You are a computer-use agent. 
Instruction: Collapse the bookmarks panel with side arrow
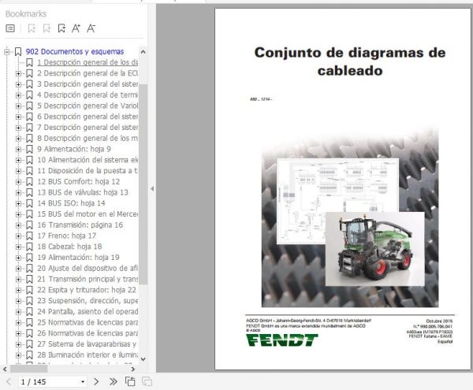152,188
